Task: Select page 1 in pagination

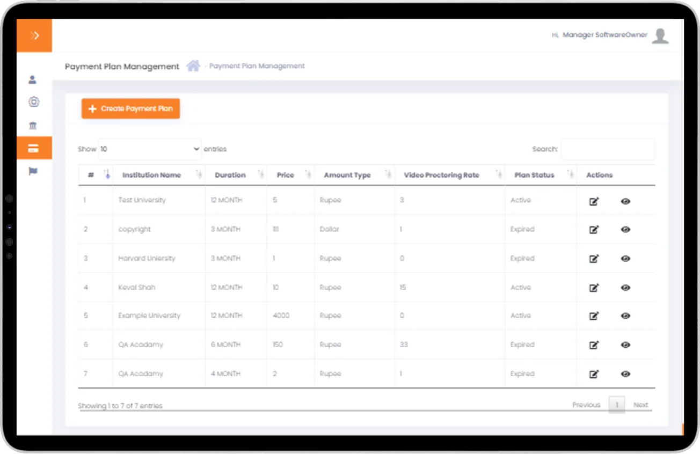Action: (617, 405)
